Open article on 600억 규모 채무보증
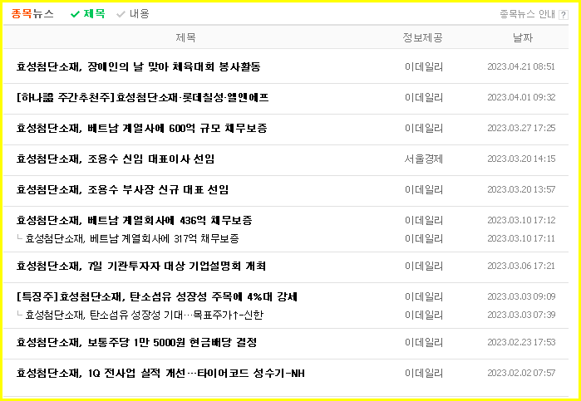581x401 pixels. [141, 128]
